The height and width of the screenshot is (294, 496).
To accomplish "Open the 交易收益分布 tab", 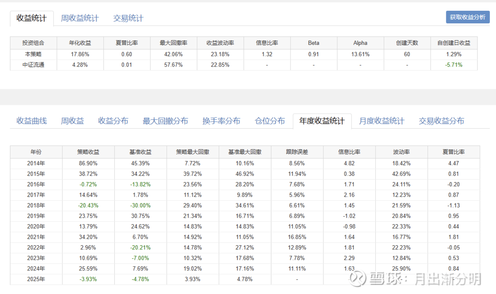I will click(441, 121).
